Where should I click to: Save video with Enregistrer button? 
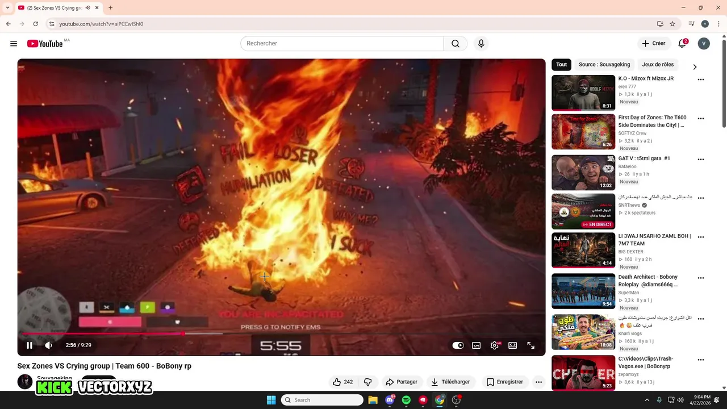point(504,382)
